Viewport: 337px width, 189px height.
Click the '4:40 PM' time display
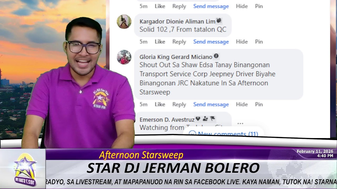click(x=325, y=156)
